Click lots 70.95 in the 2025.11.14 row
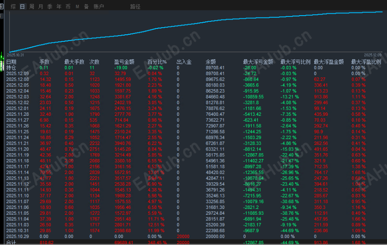The height and width of the screenshot is (245, 387). (45, 172)
